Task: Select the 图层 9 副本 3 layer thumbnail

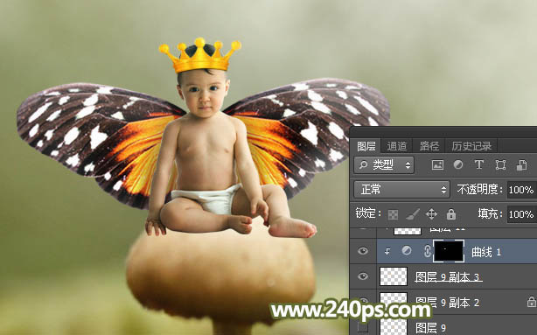Action: click(x=394, y=276)
